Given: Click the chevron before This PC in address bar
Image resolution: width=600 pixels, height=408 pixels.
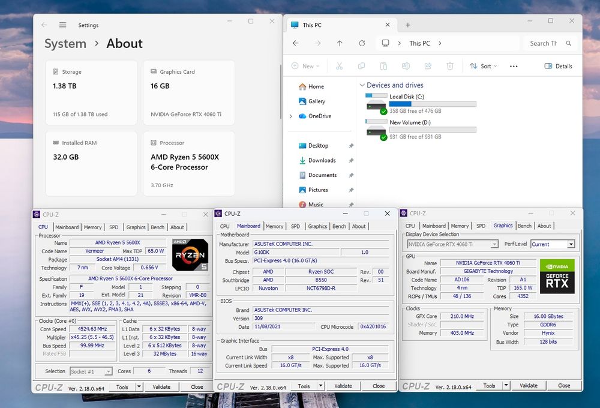Looking at the screenshot, I should 399,43.
